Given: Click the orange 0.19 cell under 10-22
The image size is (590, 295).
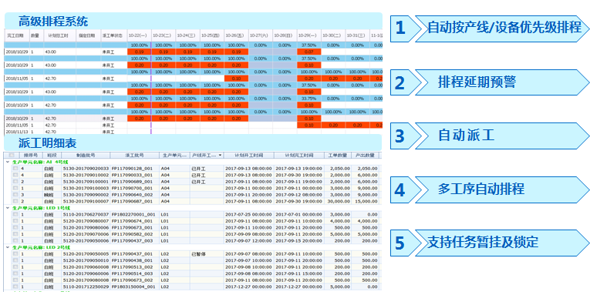Looking at the screenshot, I should coord(139,52).
